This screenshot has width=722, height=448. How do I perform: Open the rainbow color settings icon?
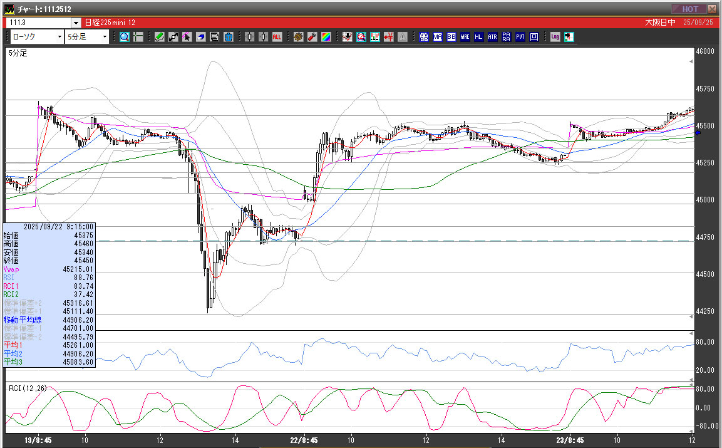[326, 37]
